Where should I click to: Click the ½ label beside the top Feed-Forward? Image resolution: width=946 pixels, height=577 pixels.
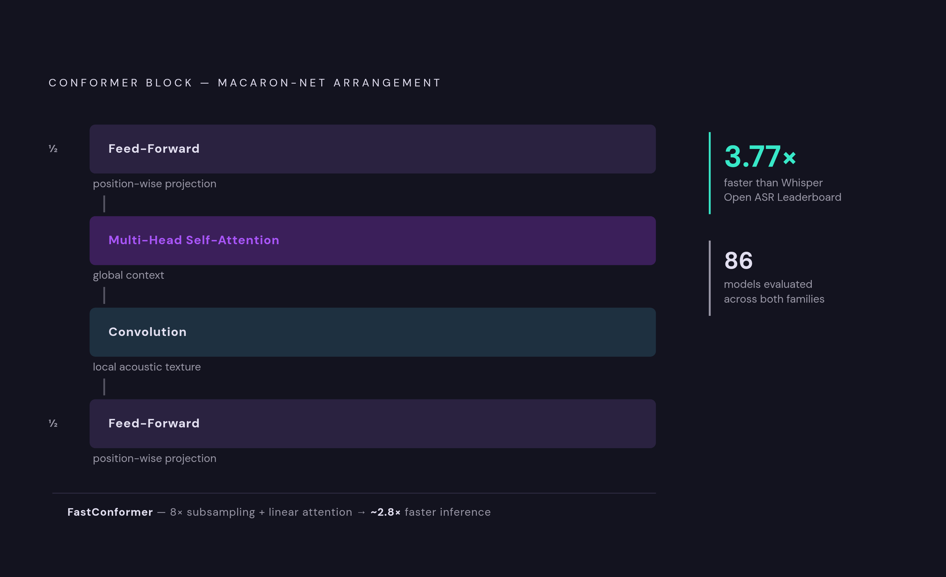tap(53, 149)
